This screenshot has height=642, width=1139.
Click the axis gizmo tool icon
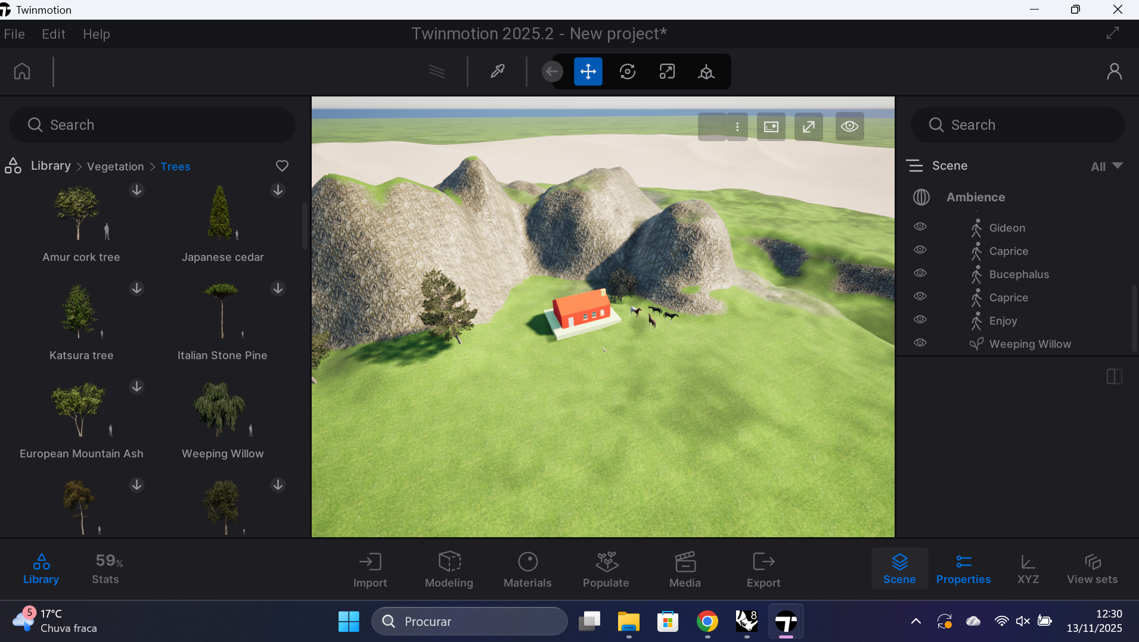click(706, 71)
